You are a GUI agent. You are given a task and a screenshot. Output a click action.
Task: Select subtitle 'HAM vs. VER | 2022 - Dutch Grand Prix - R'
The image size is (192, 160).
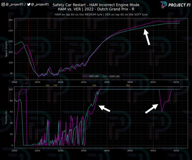pos(96,9)
